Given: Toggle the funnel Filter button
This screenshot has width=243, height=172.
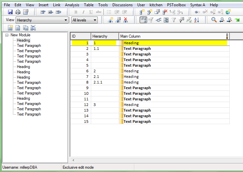Looking at the screenshot, I should tap(174, 20).
